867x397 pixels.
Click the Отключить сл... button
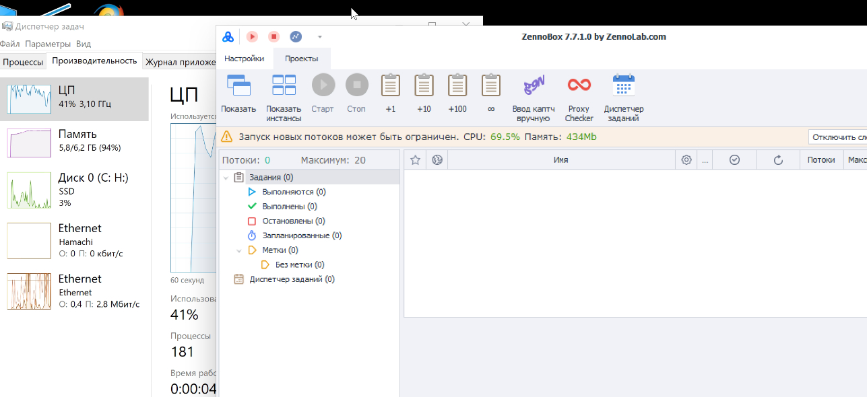pyautogui.click(x=838, y=137)
